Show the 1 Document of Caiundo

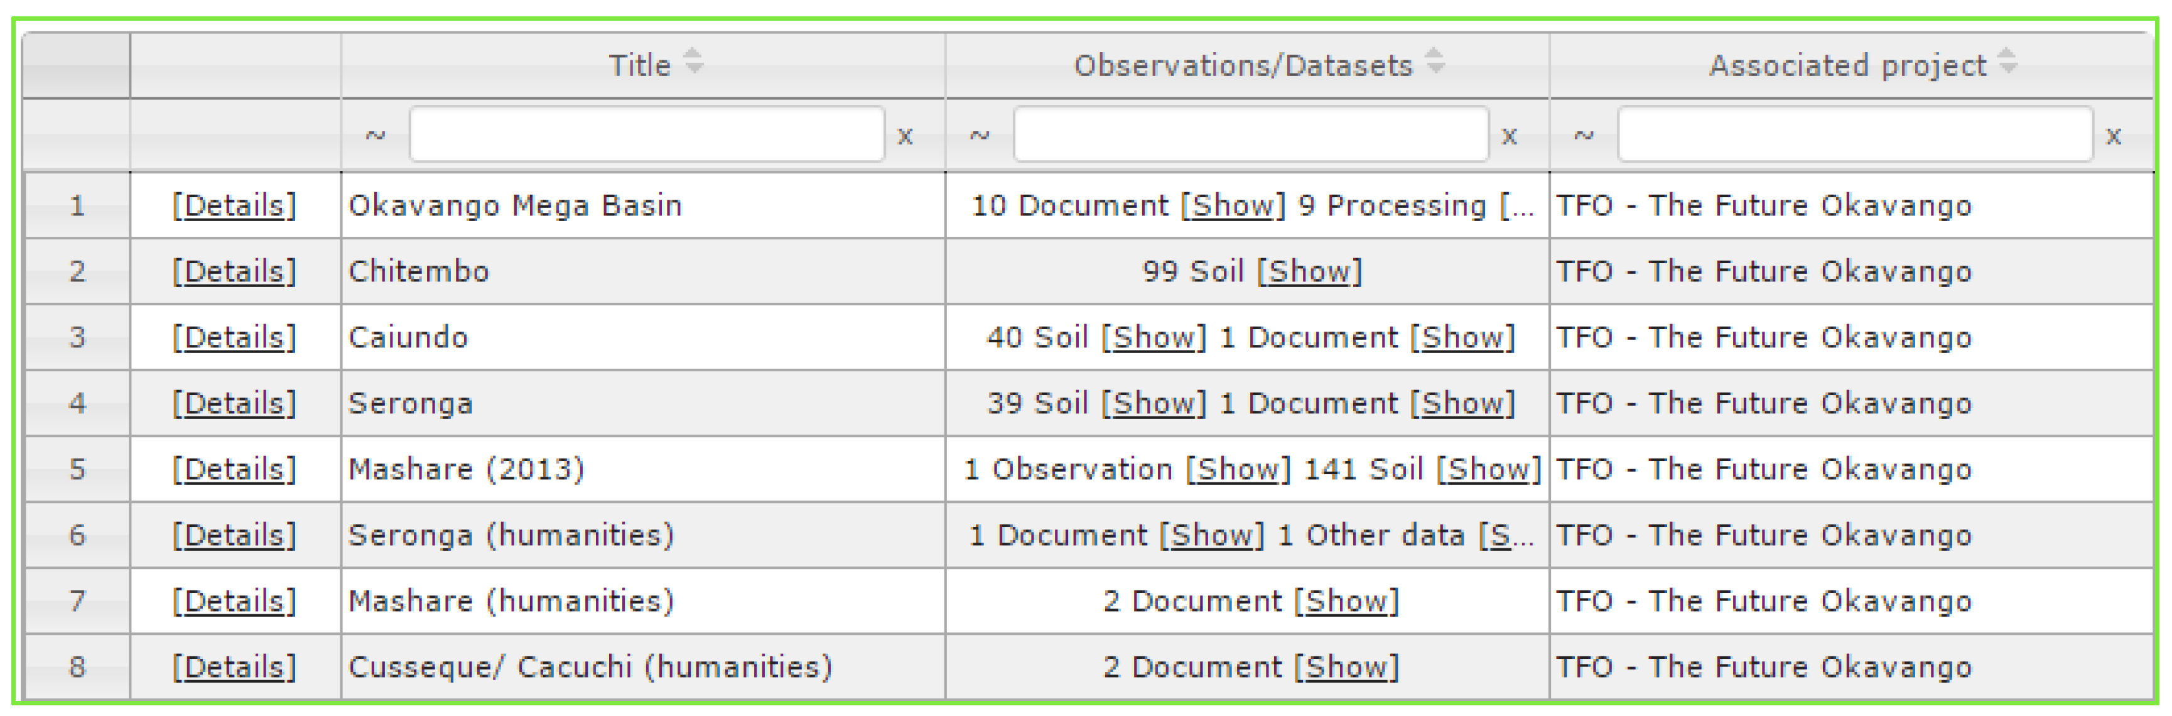pos(1463,337)
